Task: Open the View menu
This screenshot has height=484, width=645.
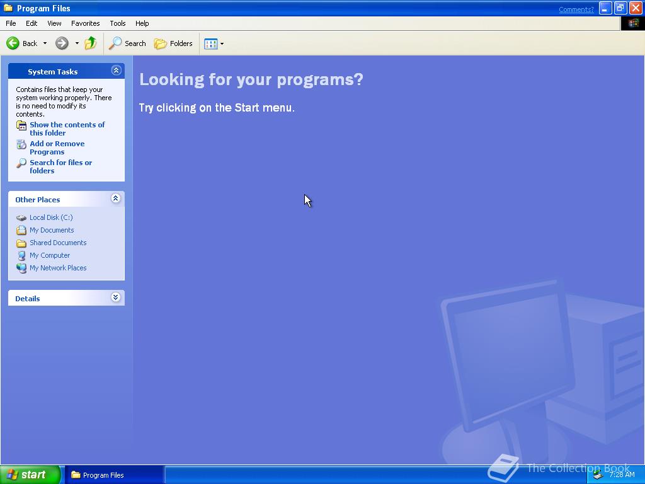Action: [x=54, y=23]
